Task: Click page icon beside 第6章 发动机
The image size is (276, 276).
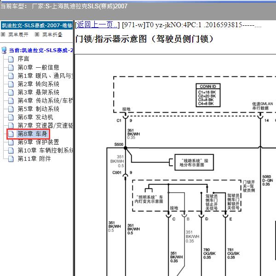Action: click(x=11, y=117)
